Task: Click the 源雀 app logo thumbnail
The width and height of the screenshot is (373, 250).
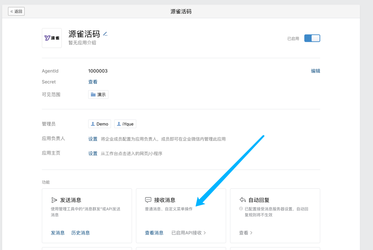Action: click(x=52, y=38)
